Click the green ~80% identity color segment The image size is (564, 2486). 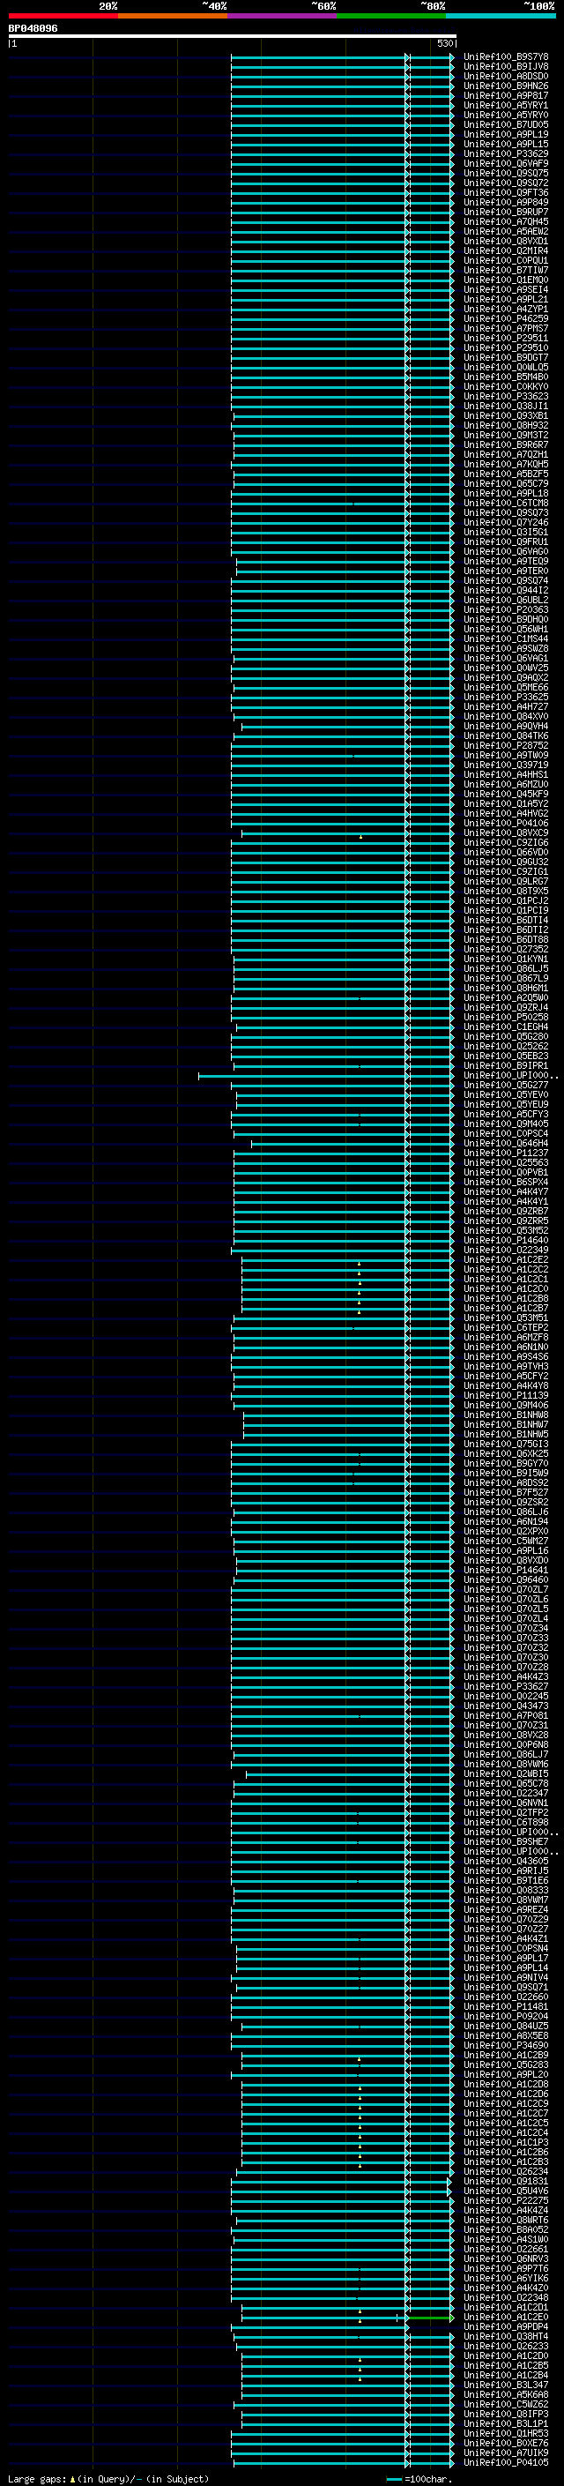pyautogui.click(x=391, y=16)
